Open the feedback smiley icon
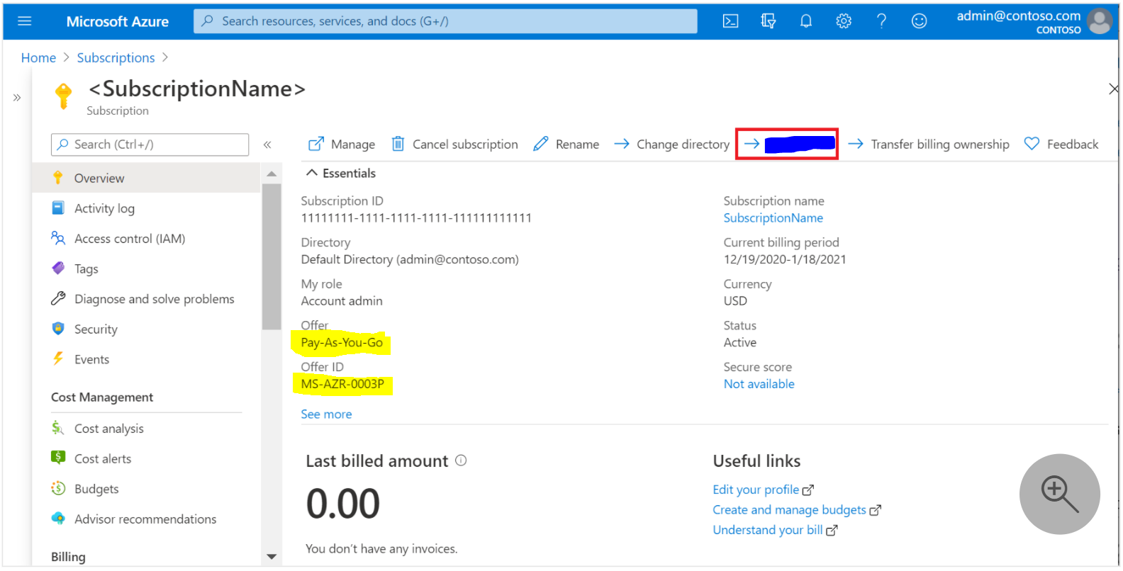 tap(919, 21)
